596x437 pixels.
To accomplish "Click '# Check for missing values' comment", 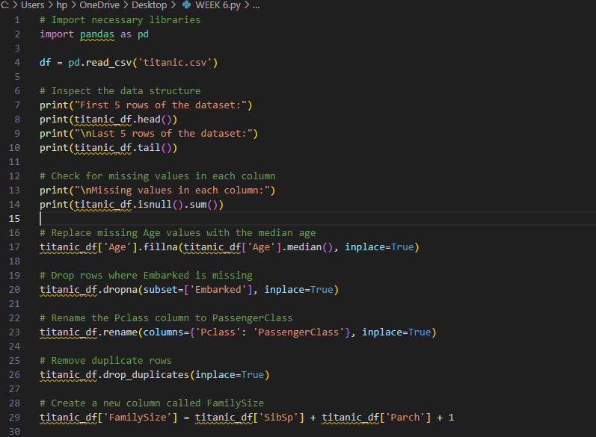I will [158, 176].
